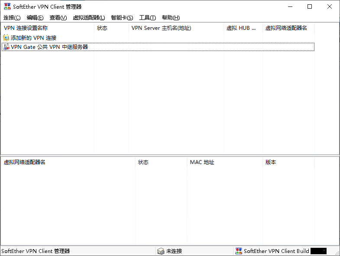Click the Add new VPN connection icon
340x256 pixels.
pyautogui.click(x=6, y=38)
